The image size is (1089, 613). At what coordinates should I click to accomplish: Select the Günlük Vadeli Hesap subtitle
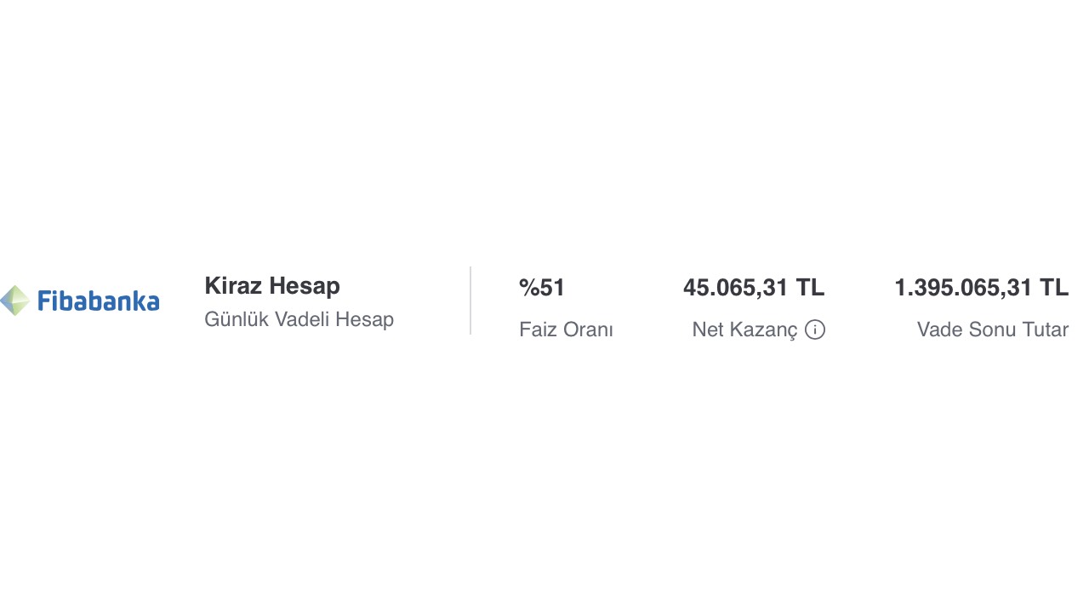click(x=299, y=320)
